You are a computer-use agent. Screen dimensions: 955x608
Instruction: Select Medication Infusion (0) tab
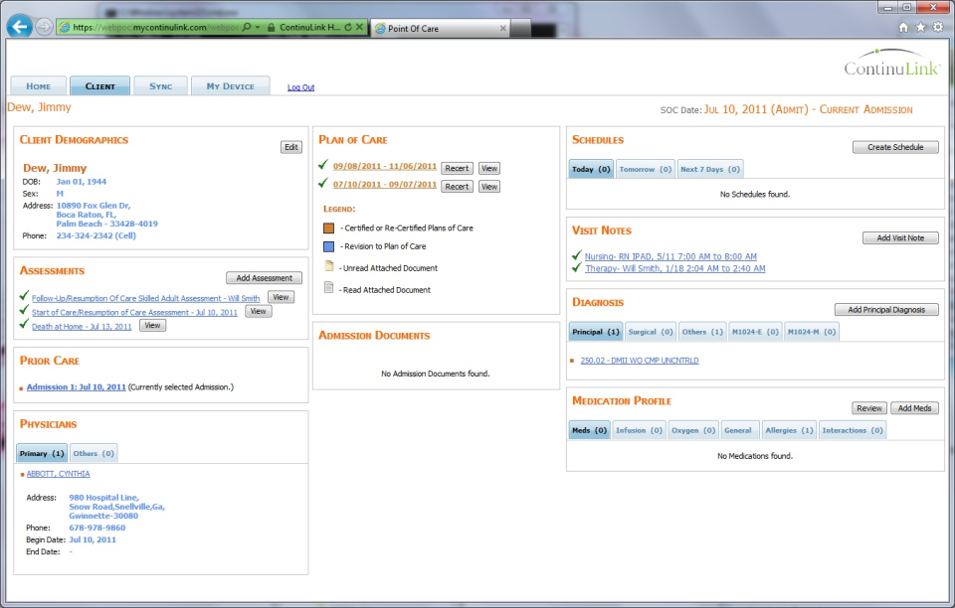pos(639,430)
